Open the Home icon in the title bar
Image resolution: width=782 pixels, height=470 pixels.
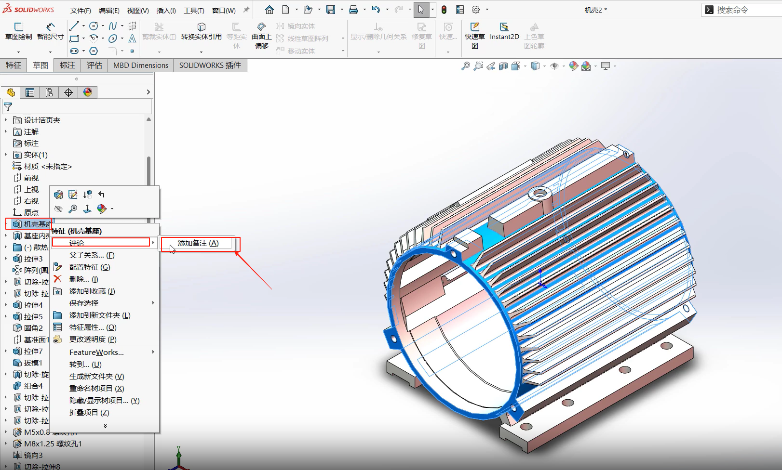click(x=270, y=10)
